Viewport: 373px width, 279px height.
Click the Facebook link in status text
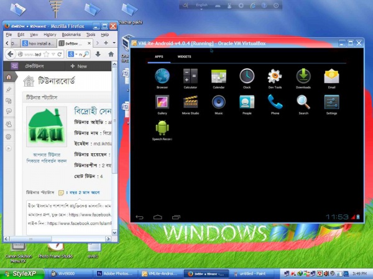[x=90, y=215]
